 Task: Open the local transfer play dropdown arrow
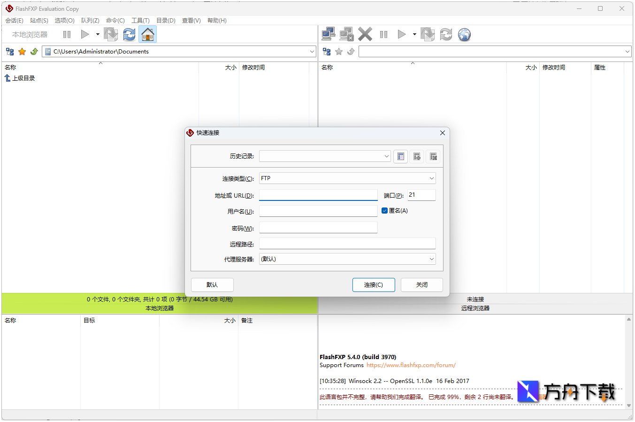click(x=98, y=34)
